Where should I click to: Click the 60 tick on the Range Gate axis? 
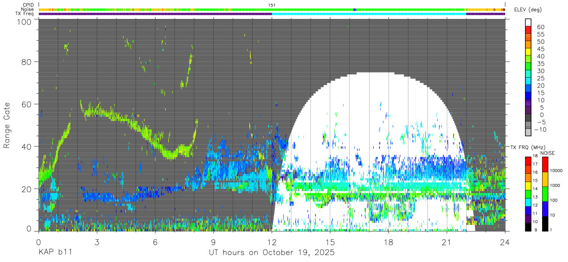click(x=26, y=104)
